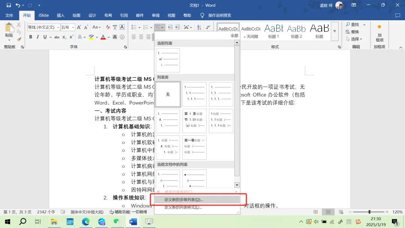Click the show paragraph marks icon
This screenshot has height=228, width=405.
(208, 27)
